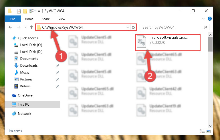Click the Properties icon in title bar
The height and width of the screenshot is (140, 220).
pyautogui.click(x=19, y=11)
